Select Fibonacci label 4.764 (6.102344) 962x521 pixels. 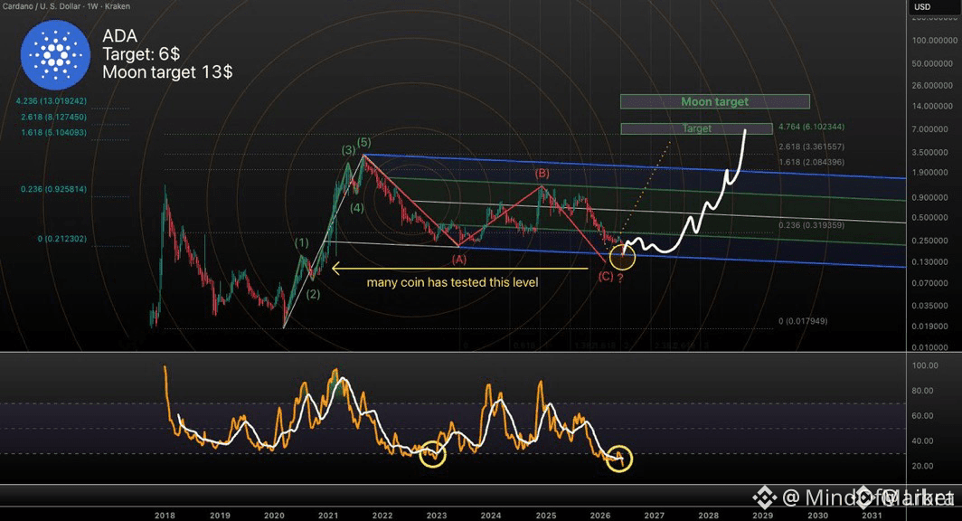click(811, 127)
